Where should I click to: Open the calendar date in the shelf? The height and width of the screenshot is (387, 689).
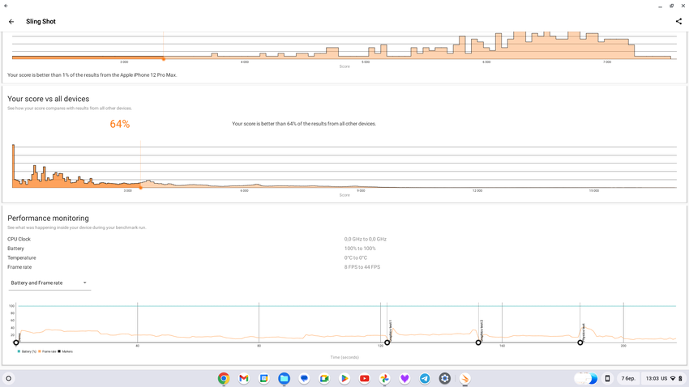628,378
